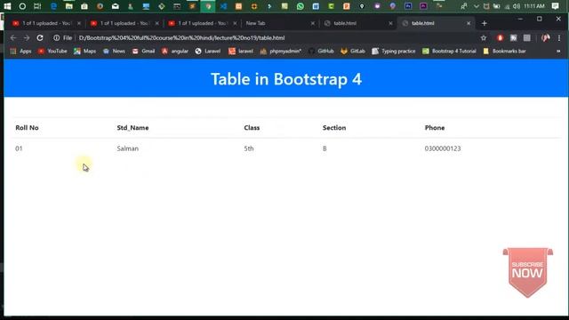The image size is (569, 320).
Task: Open the phpmyadmin bookmark
Action: point(281,52)
